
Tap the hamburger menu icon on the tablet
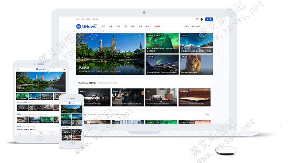coord(18,69)
